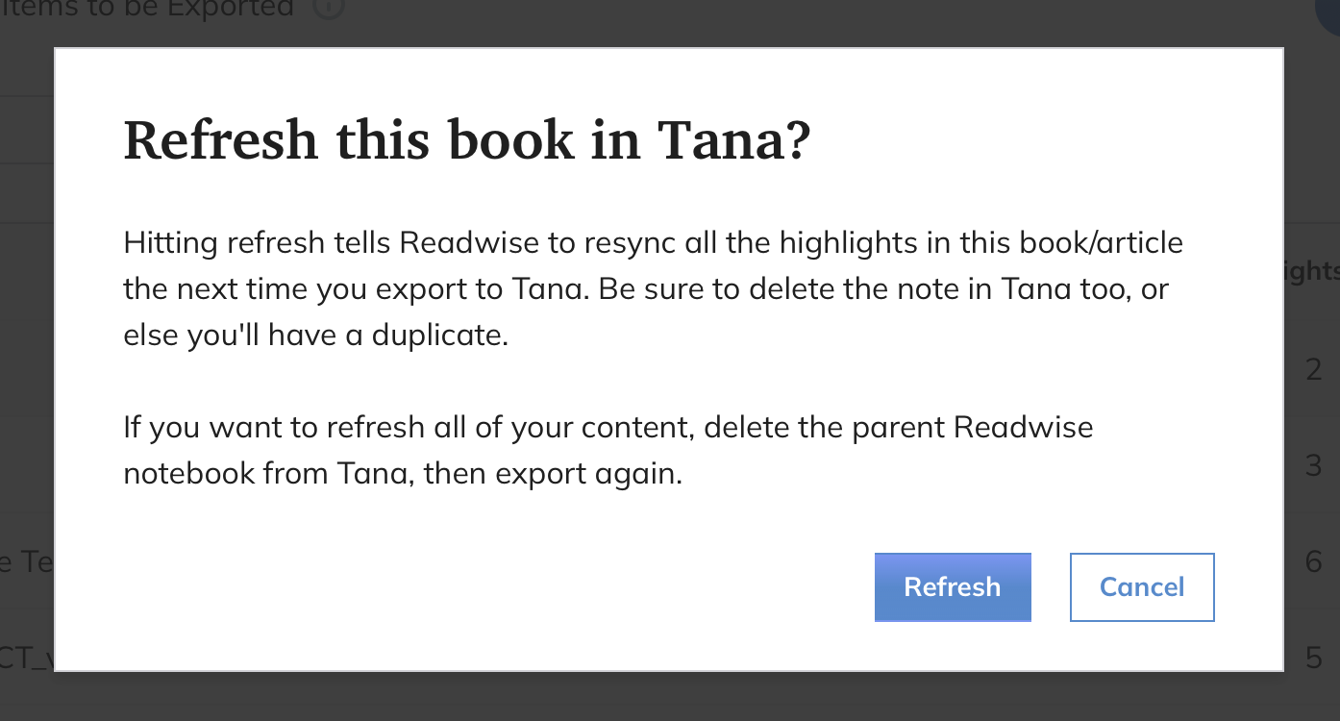Click the partially hidden Highlights column header
The height and width of the screenshot is (721, 1340).
click(x=1312, y=270)
